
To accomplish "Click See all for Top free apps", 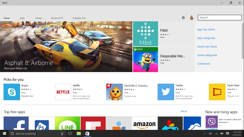I will (x=184, y=111).
